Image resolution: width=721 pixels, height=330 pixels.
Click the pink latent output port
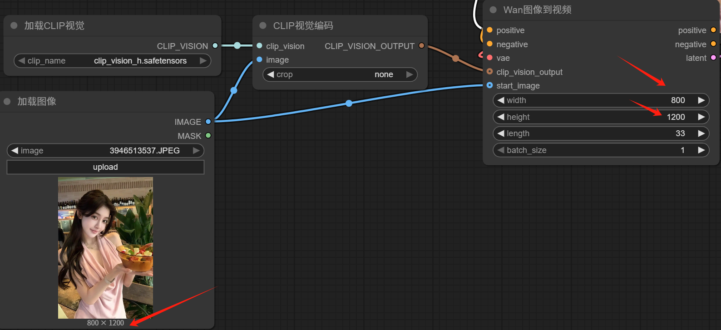(x=713, y=58)
